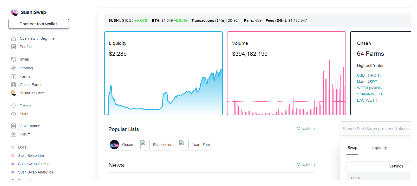Viewport: 417px width, 186px height.
Task: Open the Forum people icon
Action: click(13, 134)
